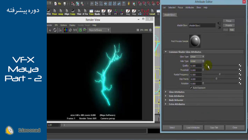
Task: Click the Select button at bottom
Action: coord(172,128)
